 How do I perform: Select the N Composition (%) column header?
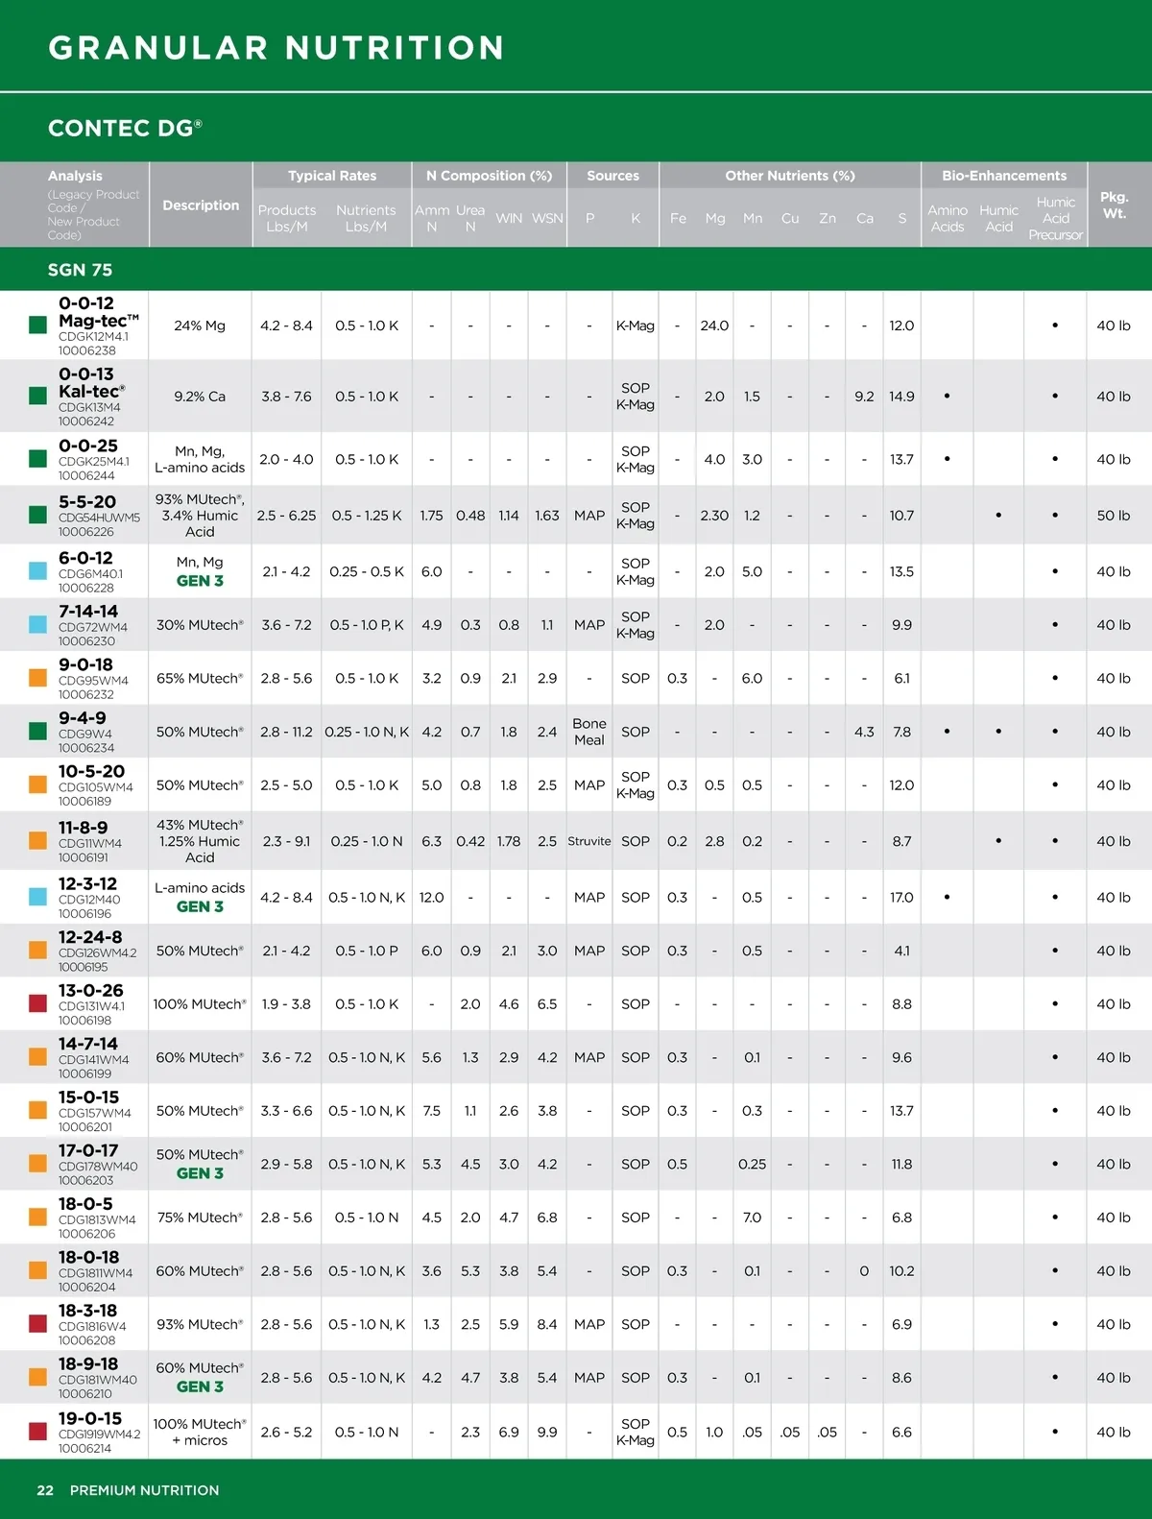tap(489, 176)
